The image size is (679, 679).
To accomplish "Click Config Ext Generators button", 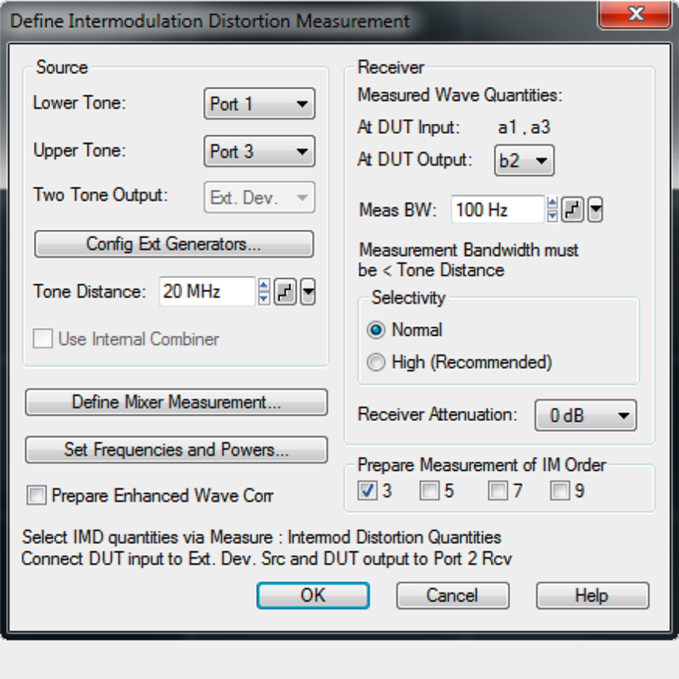I will (x=174, y=244).
